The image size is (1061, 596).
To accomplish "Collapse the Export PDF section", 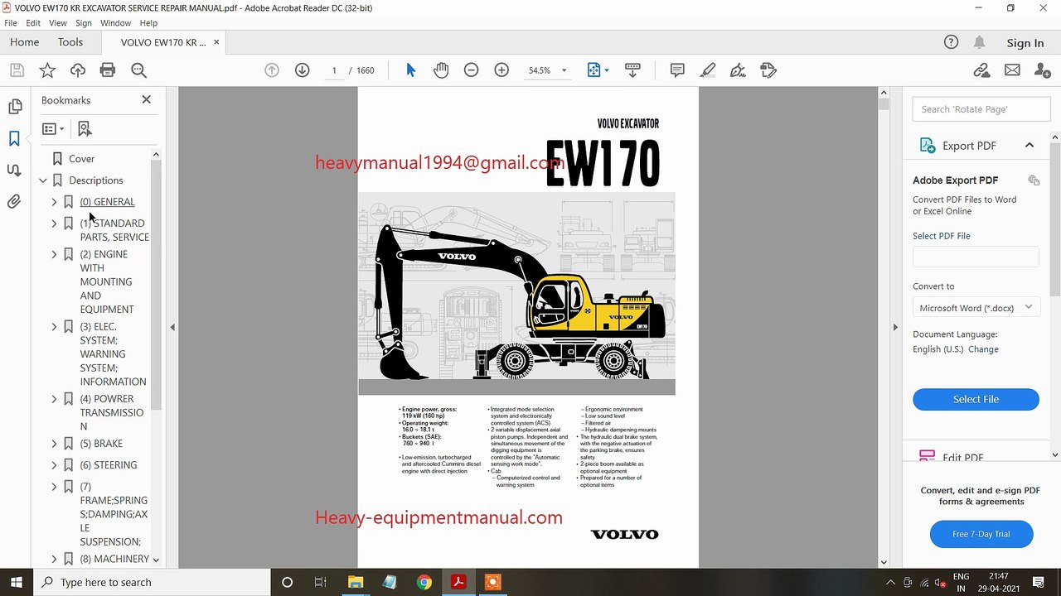I will click(x=1030, y=146).
